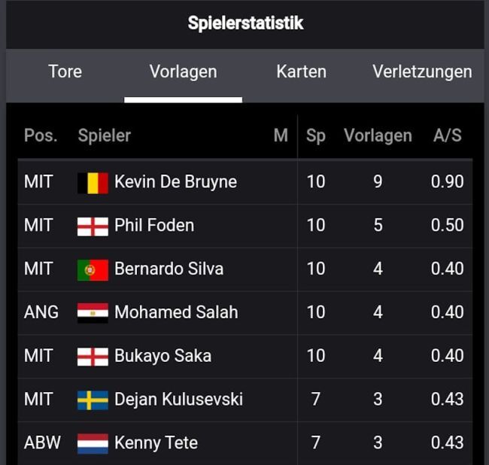Click on Dejan Kulusevski's name
The width and height of the screenshot is (489, 465).
click(178, 400)
